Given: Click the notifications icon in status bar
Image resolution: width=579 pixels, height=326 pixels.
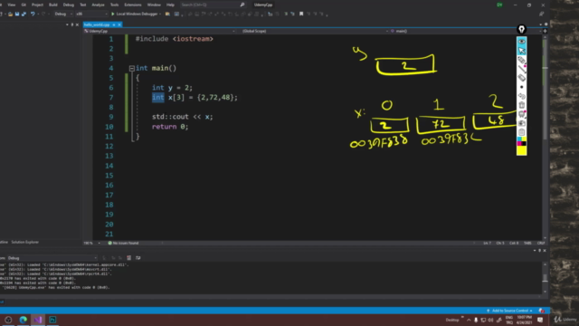Looking at the screenshot, I should [541, 311].
